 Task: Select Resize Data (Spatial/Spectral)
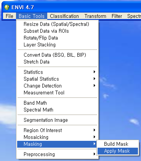click(57, 24)
